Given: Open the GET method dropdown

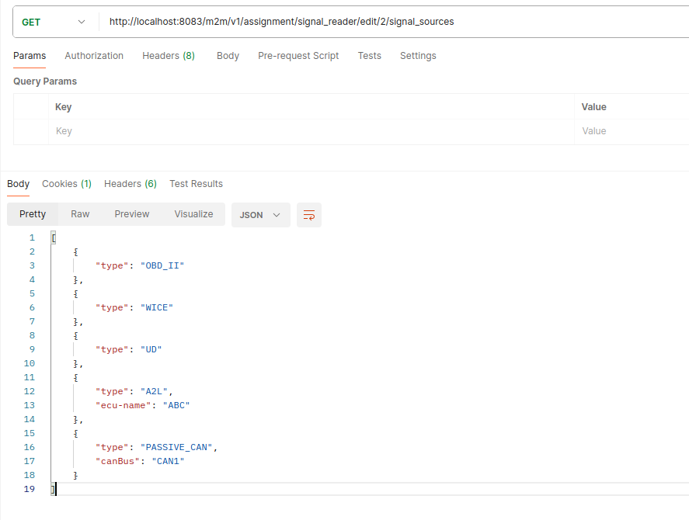Looking at the screenshot, I should coord(54,23).
